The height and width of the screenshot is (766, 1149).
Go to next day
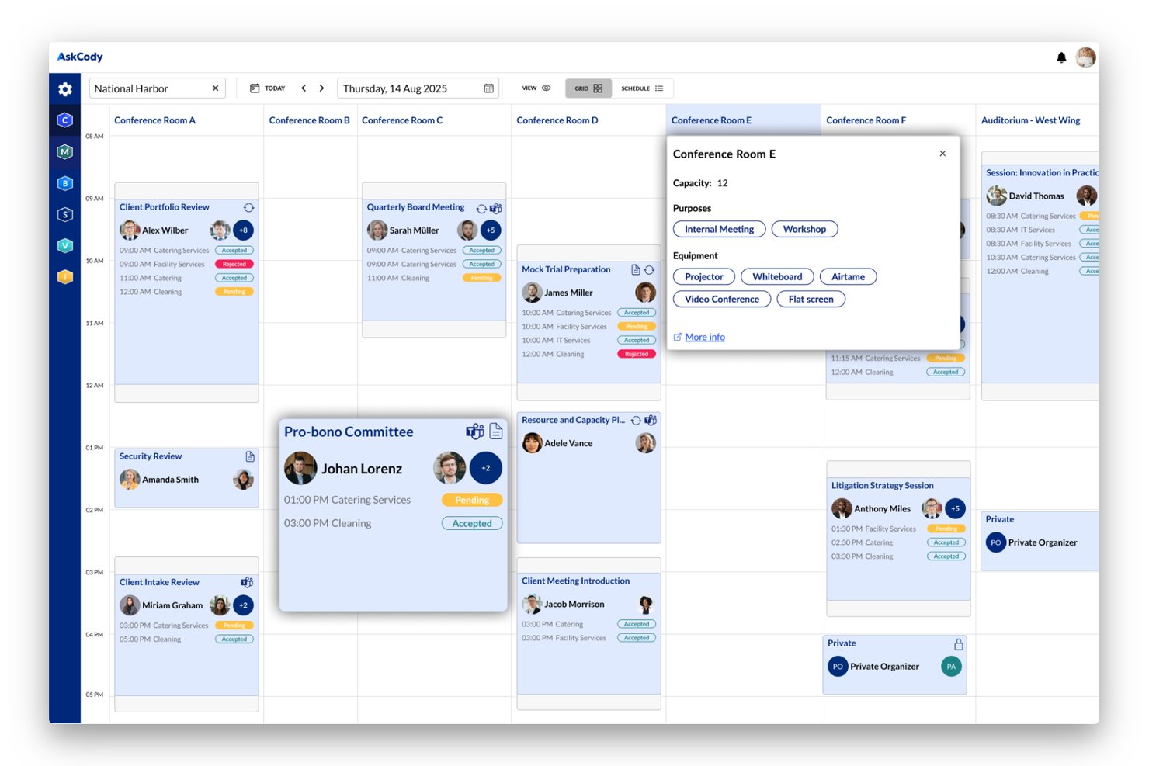pos(321,88)
